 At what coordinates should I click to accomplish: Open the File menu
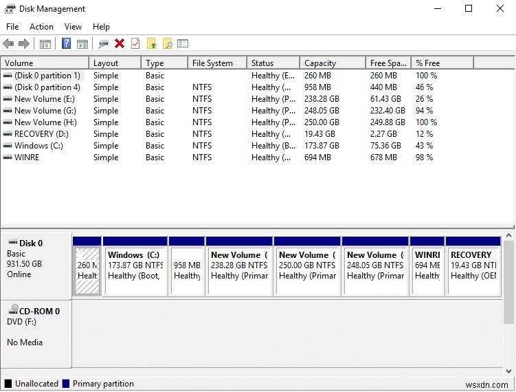tap(12, 27)
